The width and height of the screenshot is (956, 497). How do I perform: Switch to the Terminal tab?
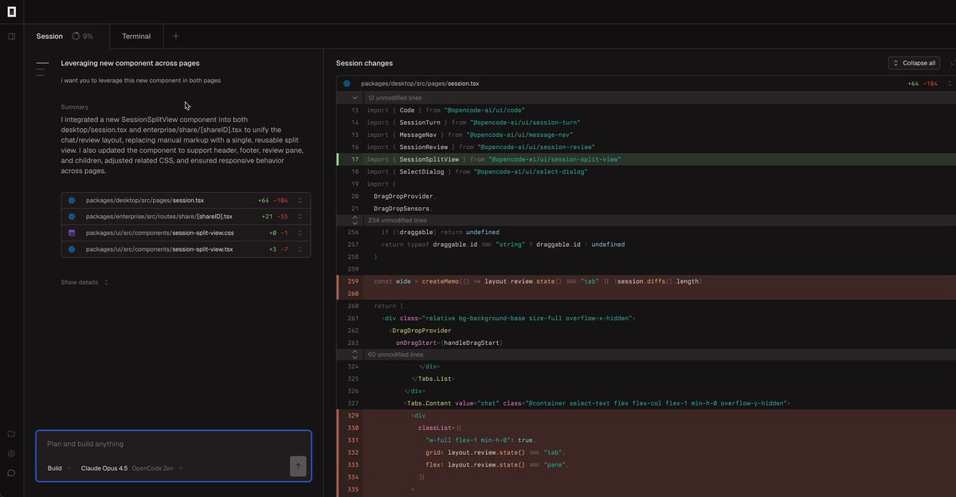coord(136,36)
